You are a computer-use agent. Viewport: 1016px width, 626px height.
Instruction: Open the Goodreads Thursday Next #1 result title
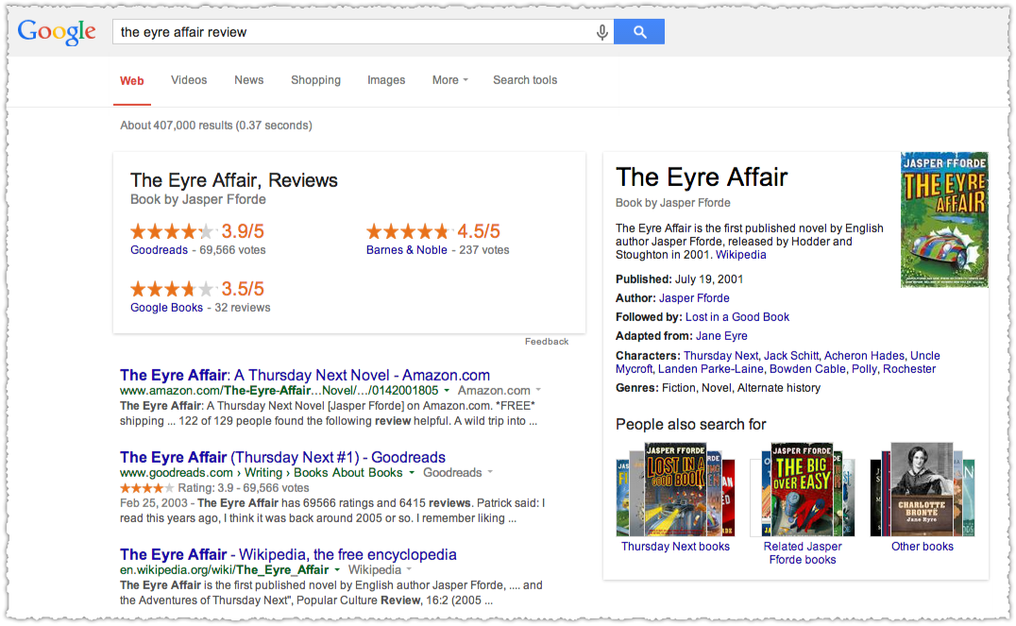[282, 458]
